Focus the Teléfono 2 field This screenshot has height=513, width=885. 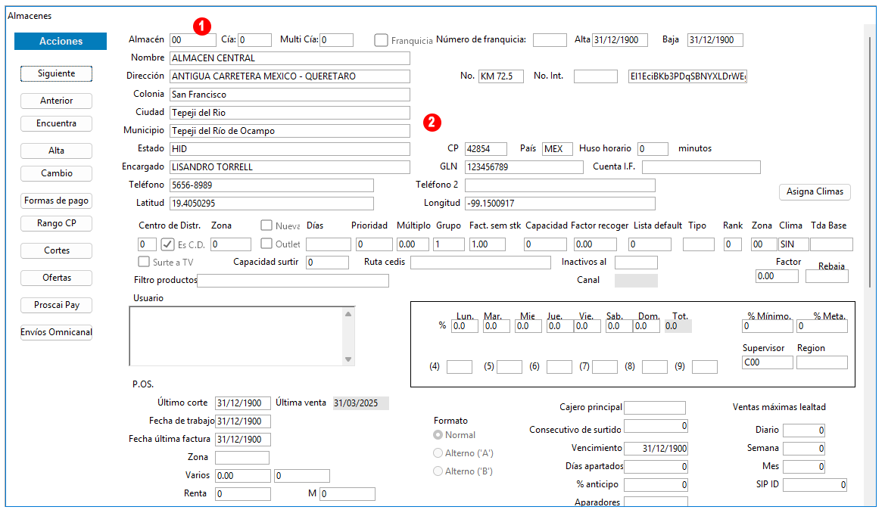tap(560, 185)
